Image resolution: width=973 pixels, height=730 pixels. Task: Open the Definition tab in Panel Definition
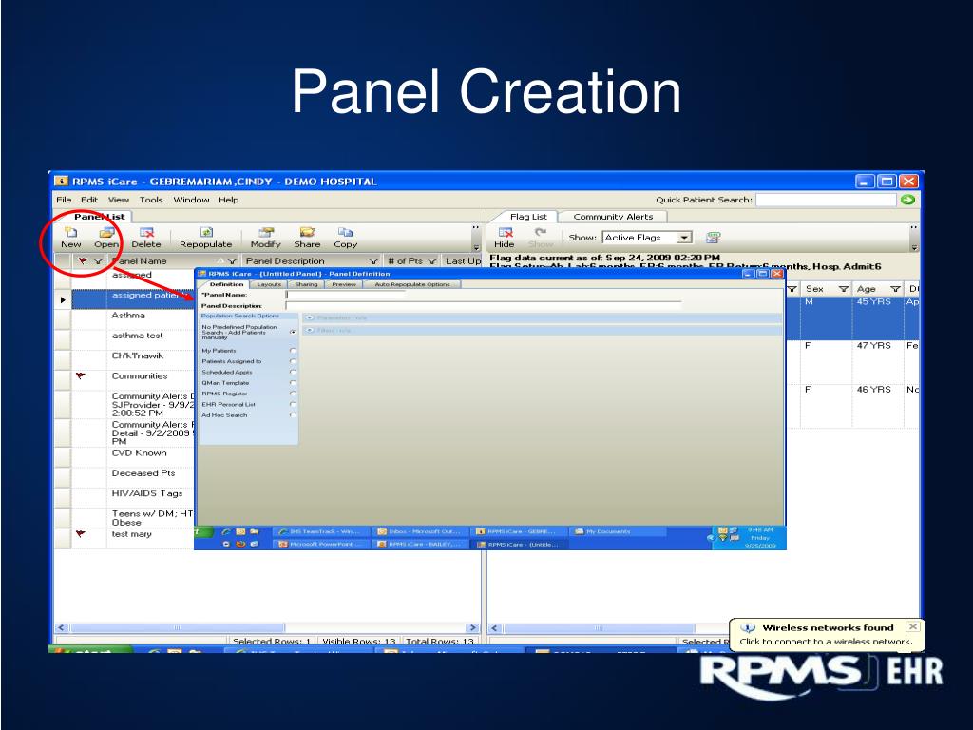[226, 284]
